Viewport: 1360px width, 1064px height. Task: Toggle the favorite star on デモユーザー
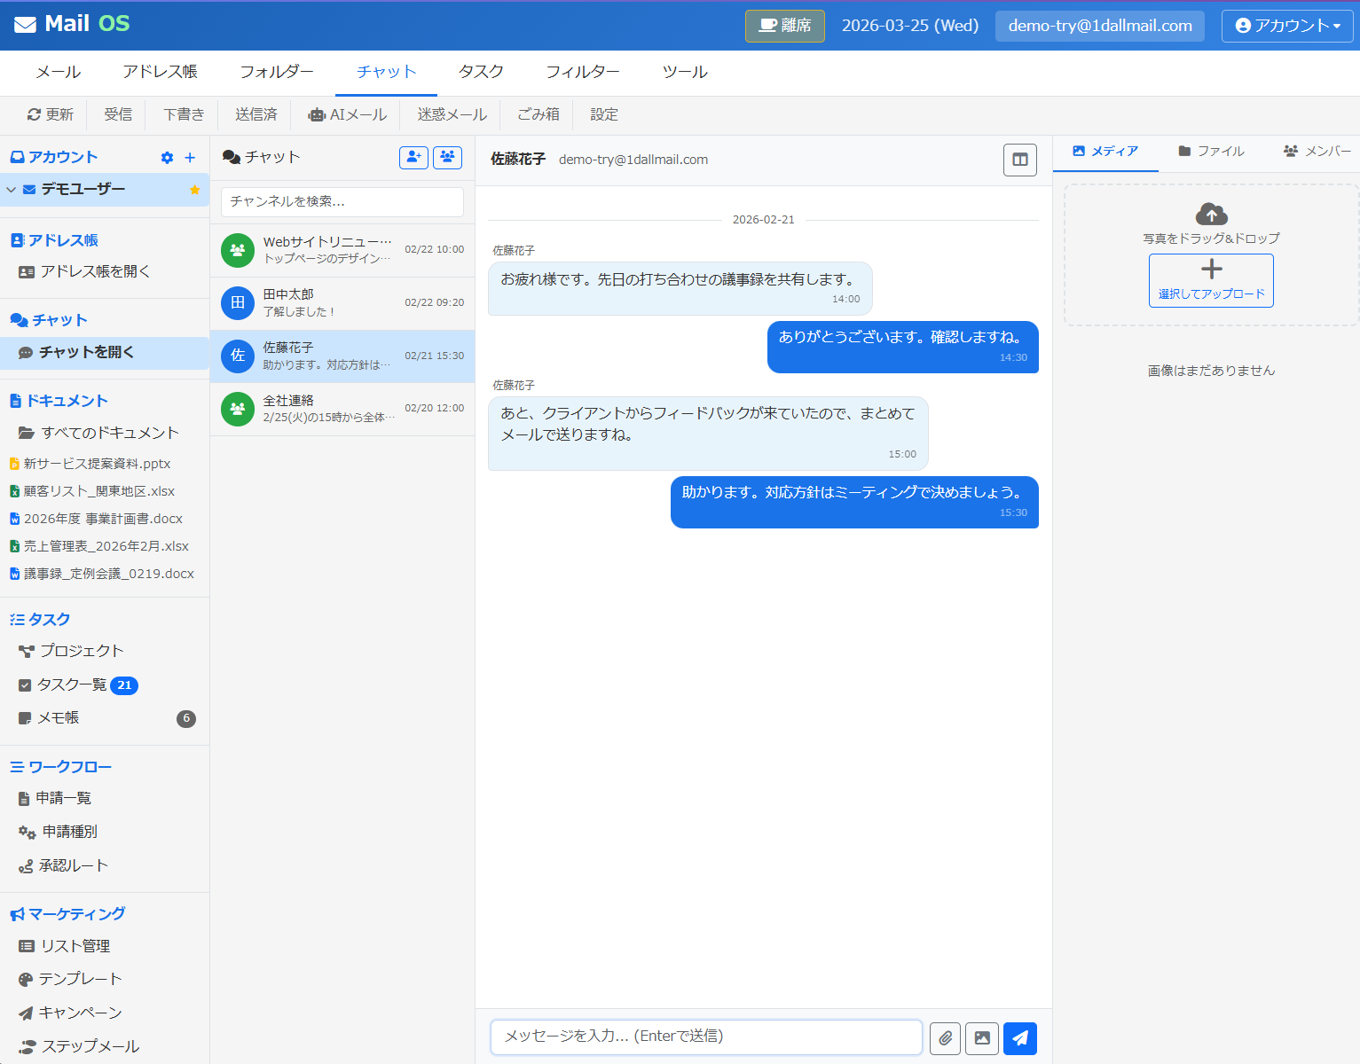[195, 189]
